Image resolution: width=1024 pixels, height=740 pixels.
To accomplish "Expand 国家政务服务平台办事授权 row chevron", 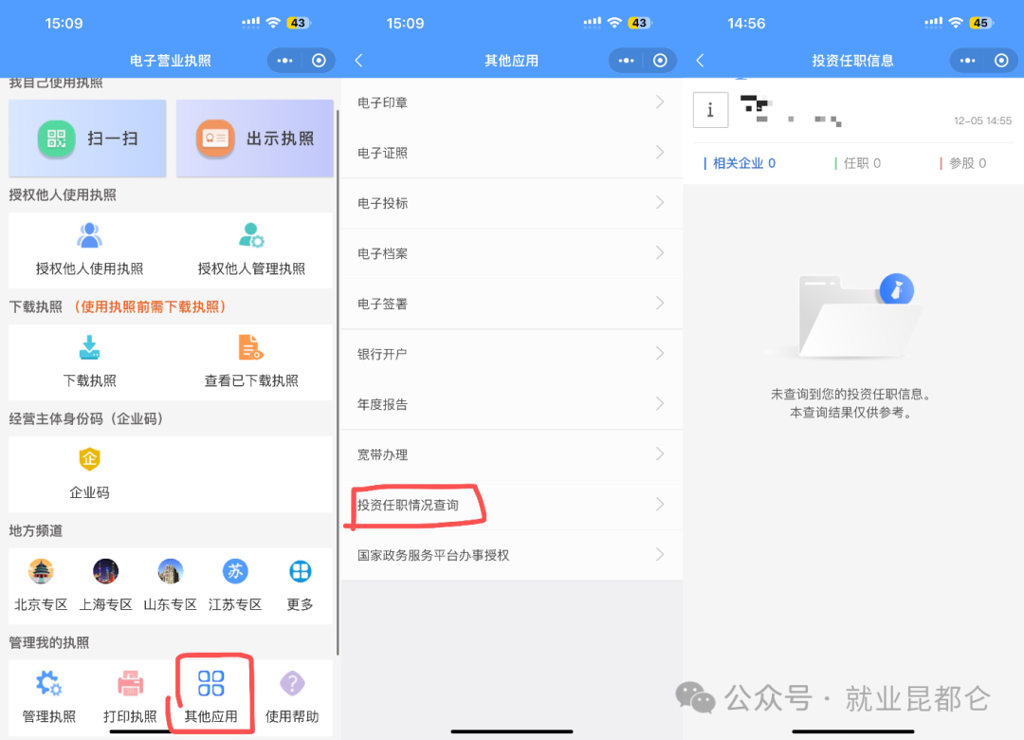I will click(x=660, y=554).
